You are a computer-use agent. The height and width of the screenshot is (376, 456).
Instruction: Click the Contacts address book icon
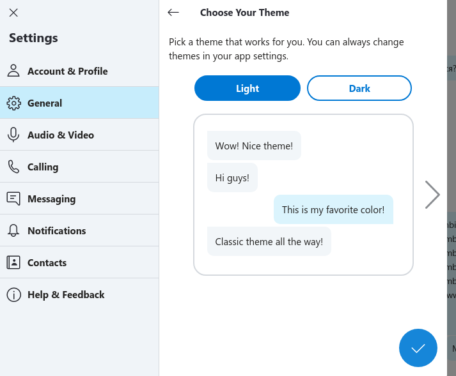click(x=13, y=262)
